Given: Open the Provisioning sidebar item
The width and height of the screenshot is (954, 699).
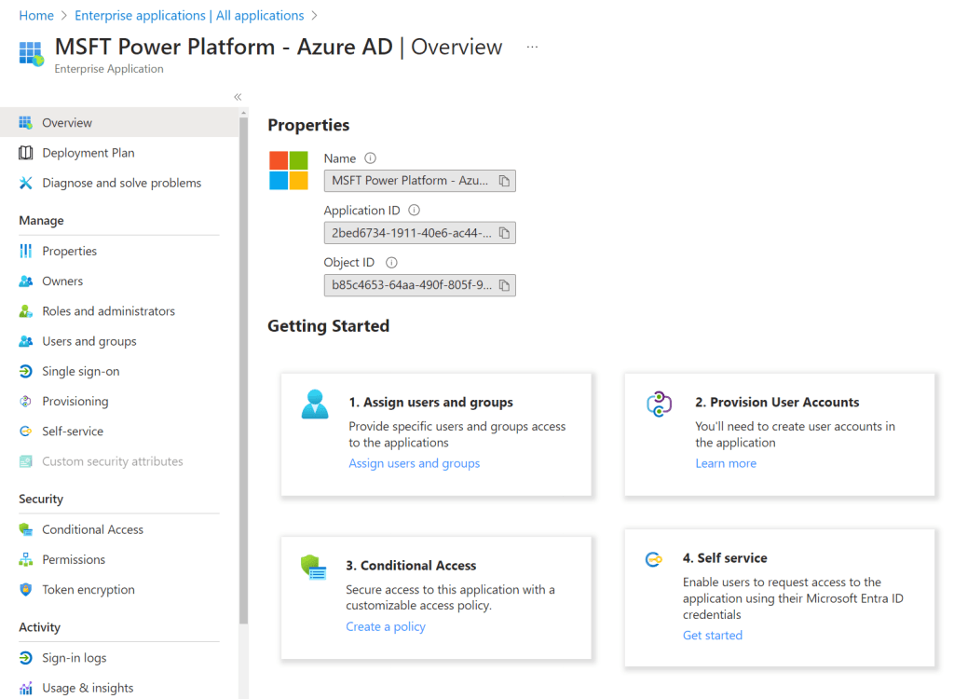Looking at the screenshot, I should 75,401.
